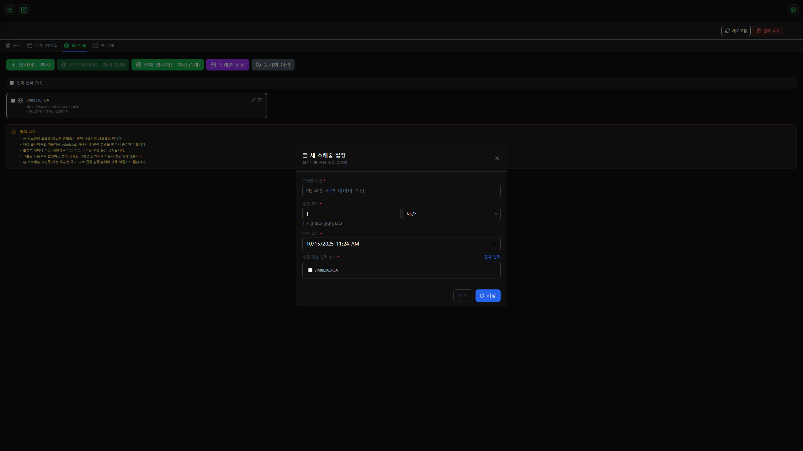Click the new note edit icon

(24, 10)
